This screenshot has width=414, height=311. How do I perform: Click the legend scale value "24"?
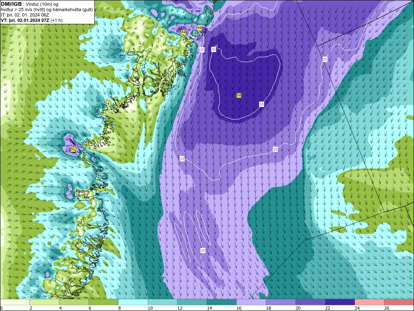tap(357, 308)
